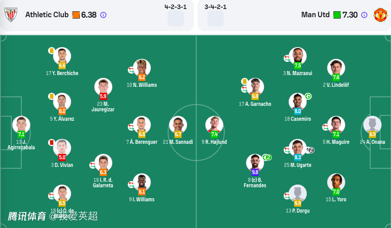Click the Athletic Club crest icon
This screenshot has width=391, height=228.
point(11,15)
